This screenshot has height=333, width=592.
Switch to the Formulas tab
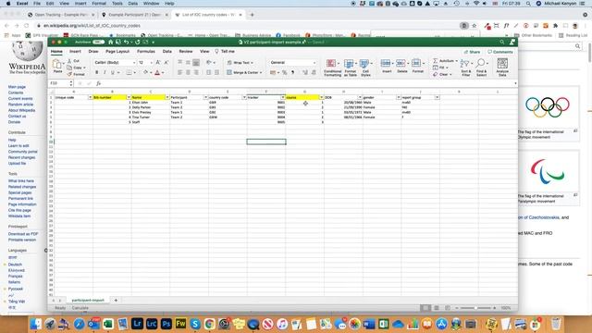(x=146, y=52)
